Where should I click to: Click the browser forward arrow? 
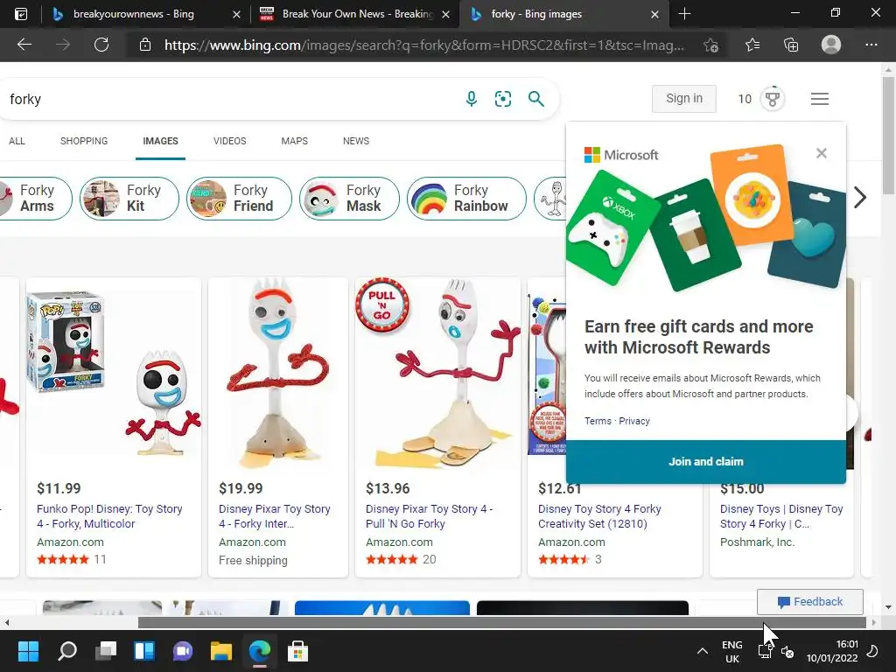(63, 45)
